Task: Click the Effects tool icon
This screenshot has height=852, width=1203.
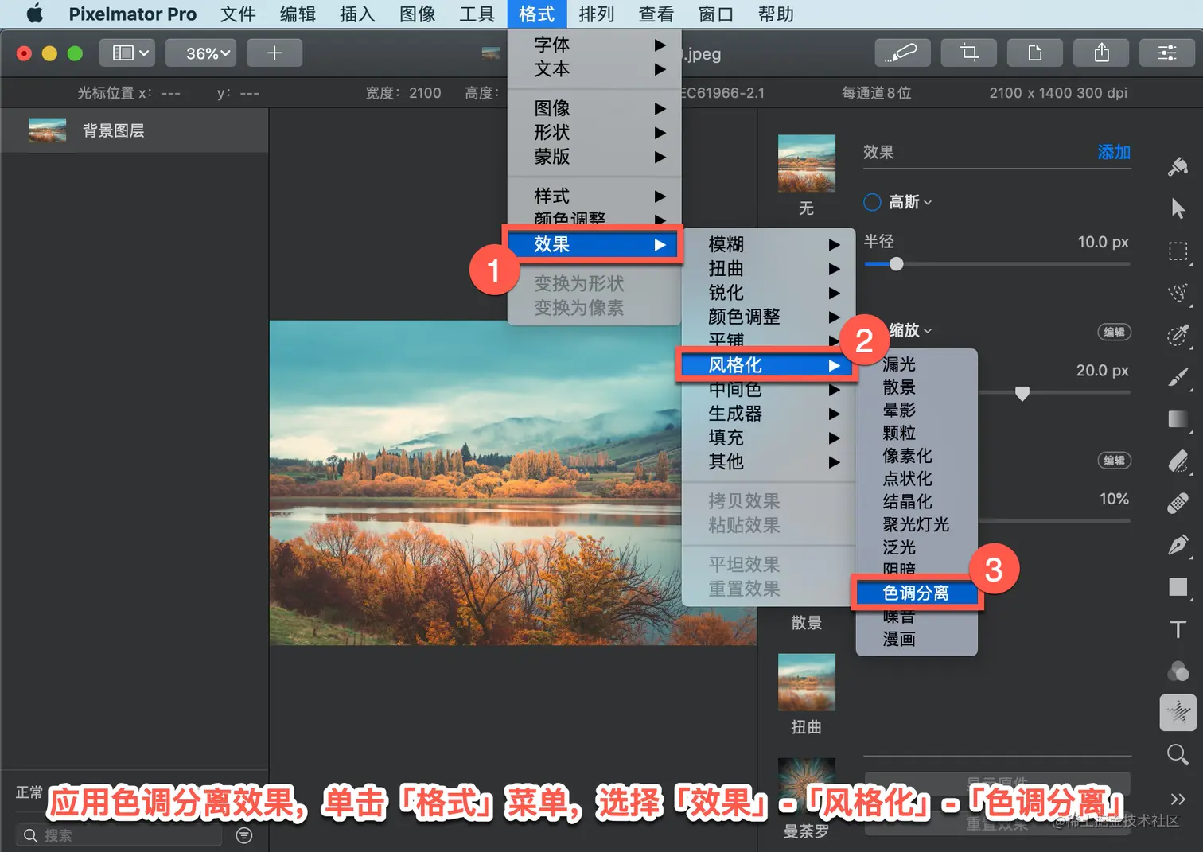Action: [1178, 712]
